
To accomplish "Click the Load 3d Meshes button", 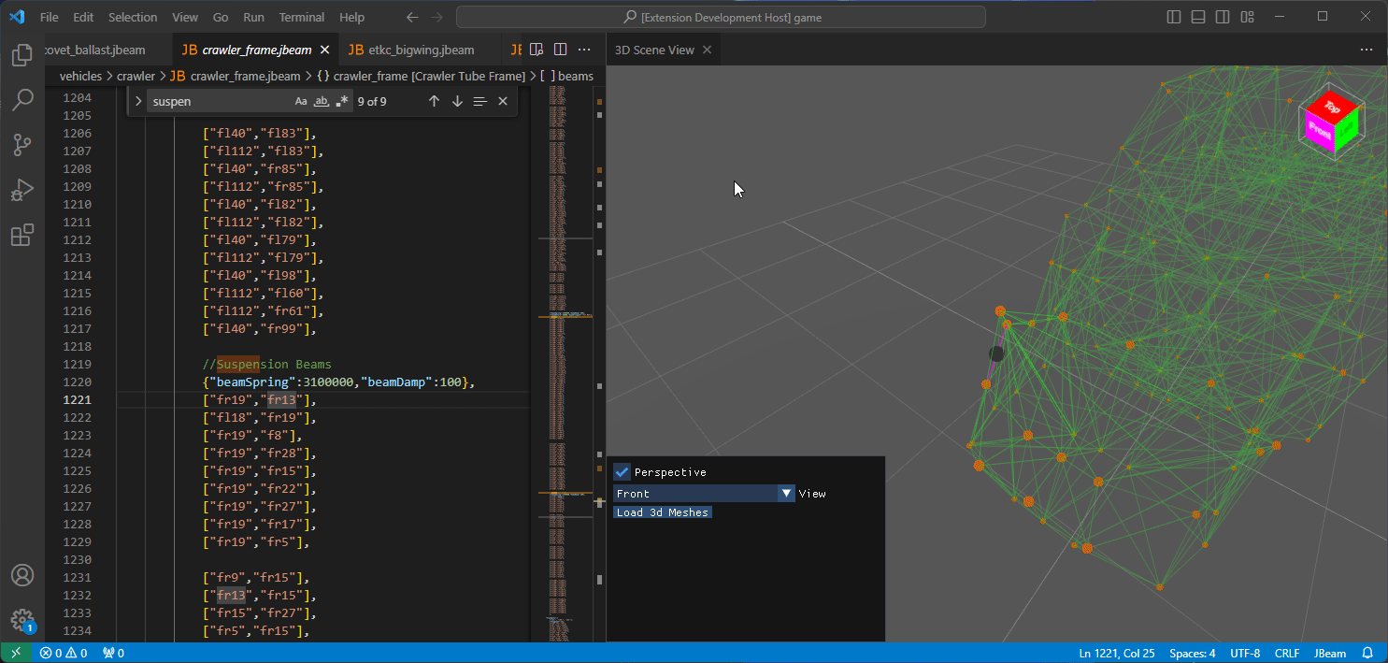I will (x=663, y=512).
